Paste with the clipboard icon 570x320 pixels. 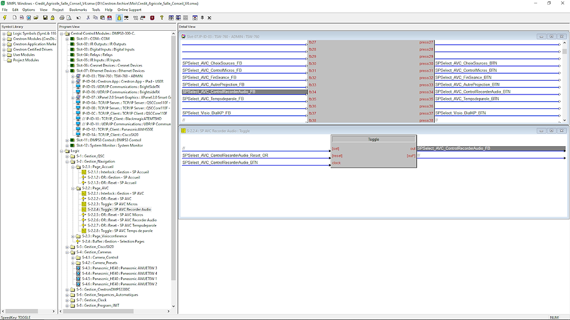point(102,17)
